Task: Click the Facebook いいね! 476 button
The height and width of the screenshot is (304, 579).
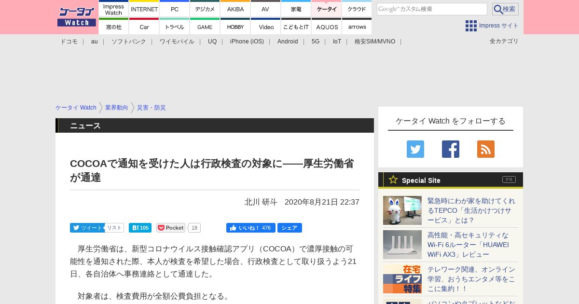Action: click(x=251, y=228)
